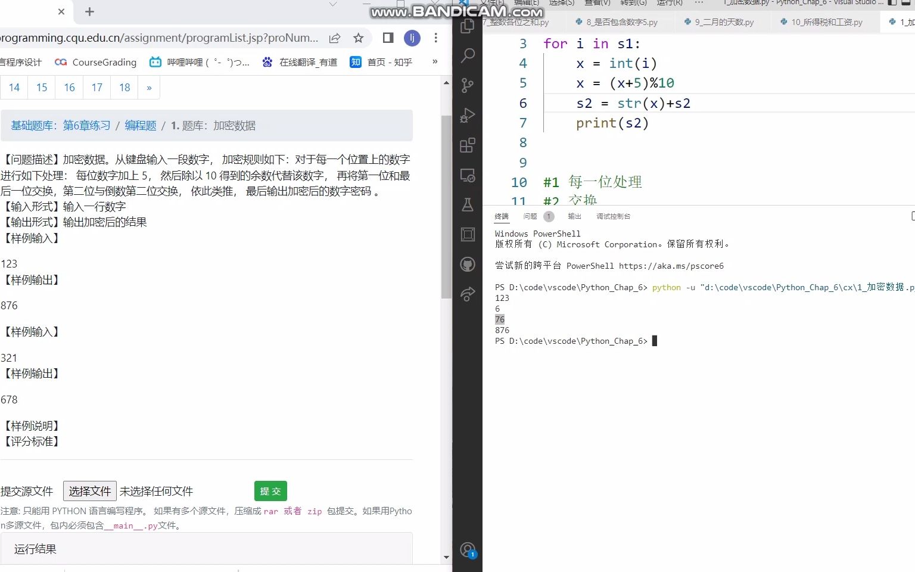This screenshot has height=572, width=915.
Task: Toggle the browser side panel
Action: click(x=388, y=38)
